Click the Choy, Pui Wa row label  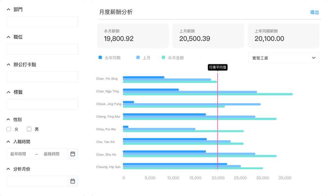106,129
